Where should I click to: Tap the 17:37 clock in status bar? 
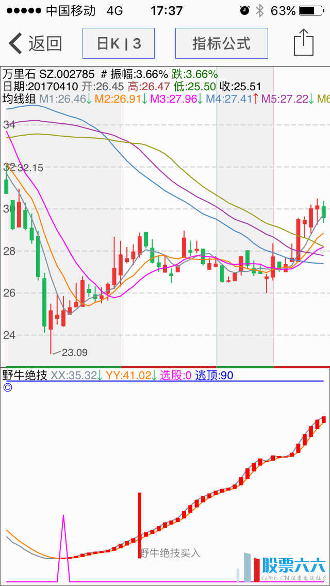pos(167,10)
